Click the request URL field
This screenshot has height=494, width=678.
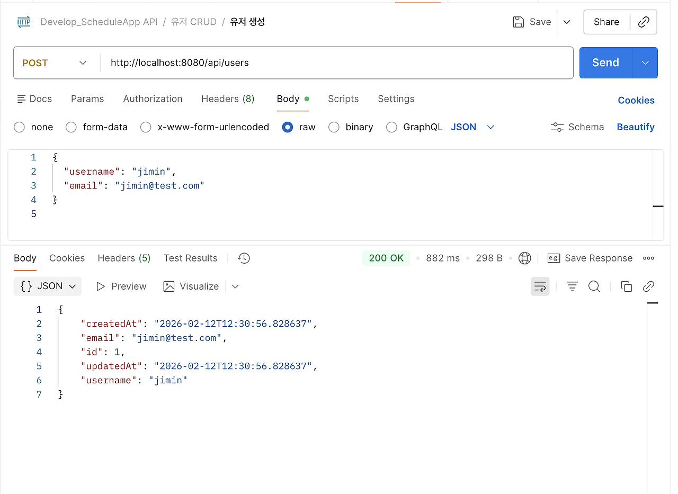click(336, 63)
